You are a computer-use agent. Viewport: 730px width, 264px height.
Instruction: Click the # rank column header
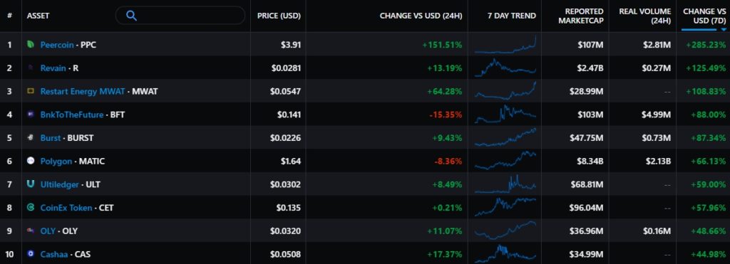click(x=9, y=16)
